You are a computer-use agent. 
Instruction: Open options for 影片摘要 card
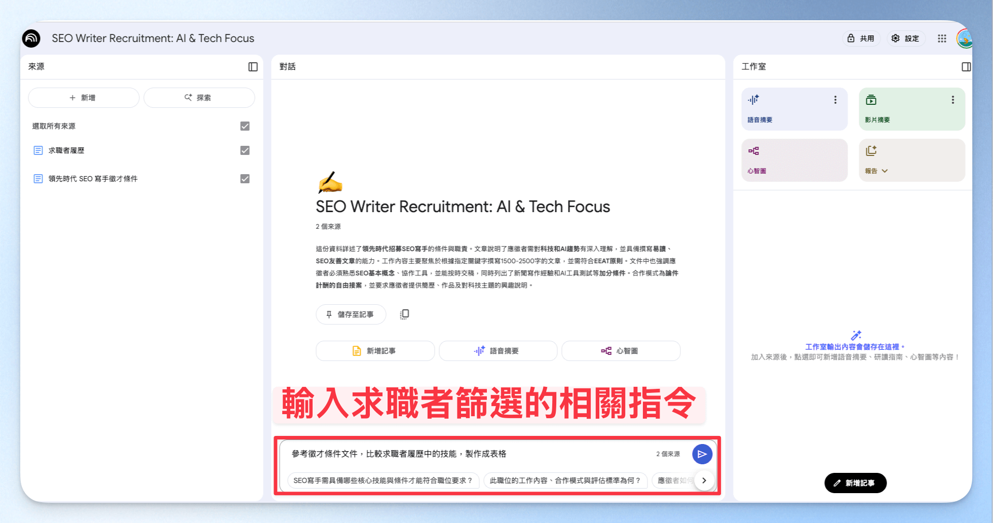953,100
